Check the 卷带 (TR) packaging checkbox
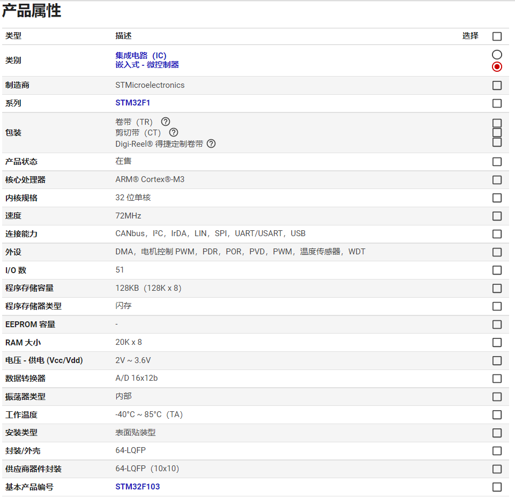Image resolution: width=515 pixels, height=498 pixels. point(497,123)
